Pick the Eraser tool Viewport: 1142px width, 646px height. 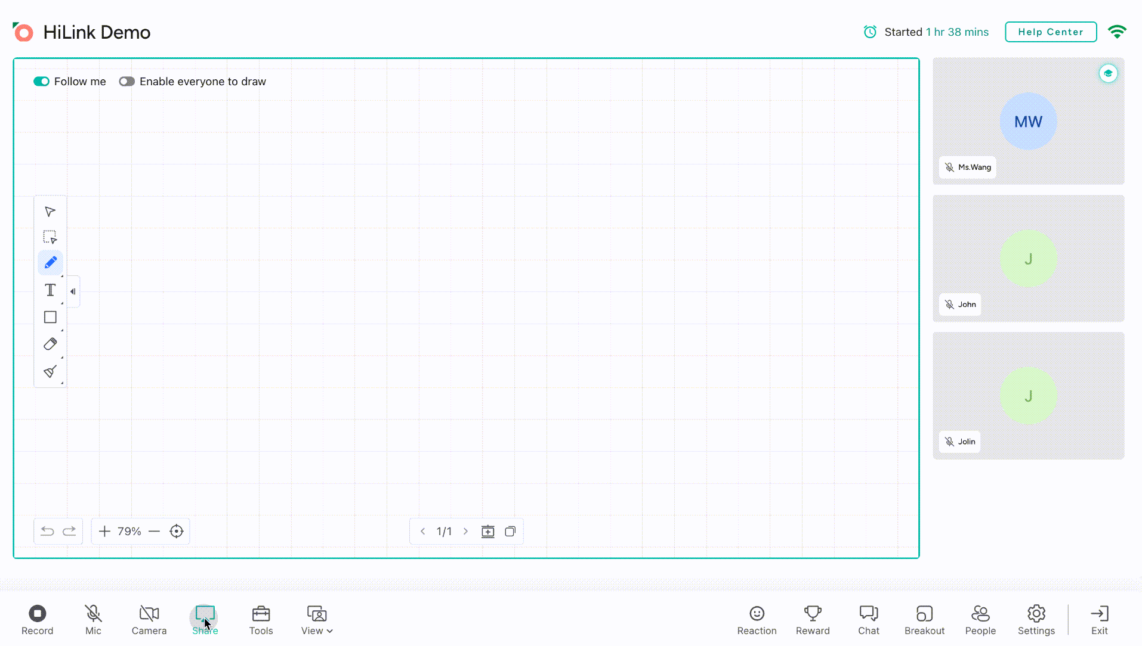click(50, 344)
